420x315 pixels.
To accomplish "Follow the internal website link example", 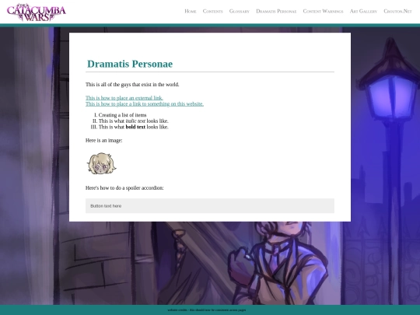I will [145, 104].
